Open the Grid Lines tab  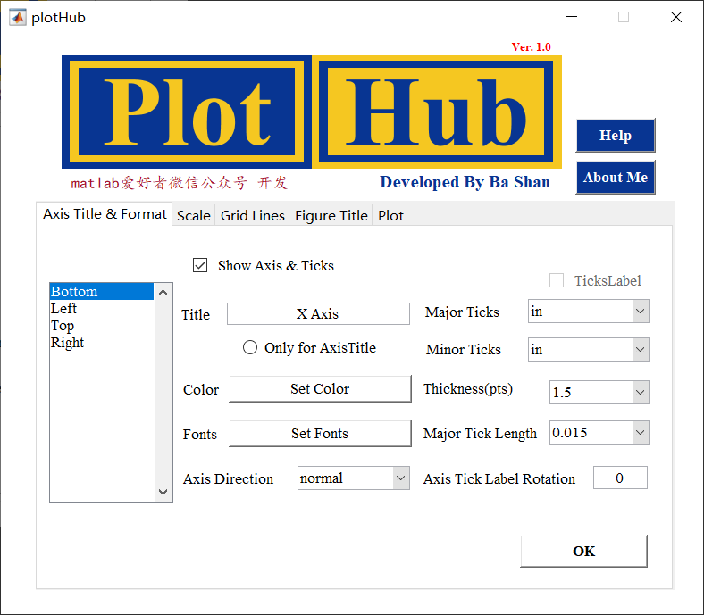click(x=252, y=215)
